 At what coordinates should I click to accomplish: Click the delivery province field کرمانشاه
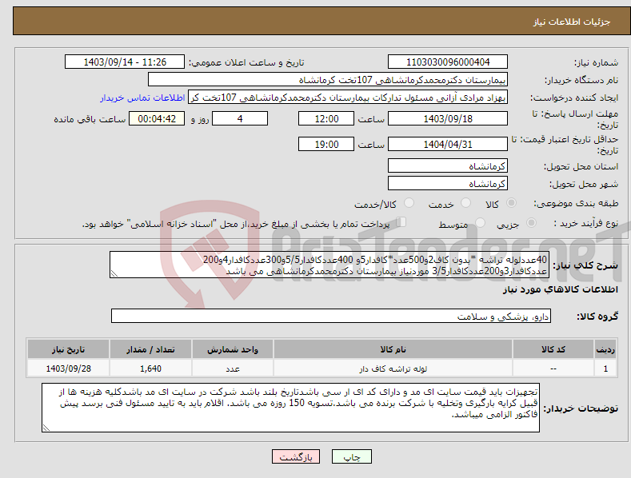[448, 165]
